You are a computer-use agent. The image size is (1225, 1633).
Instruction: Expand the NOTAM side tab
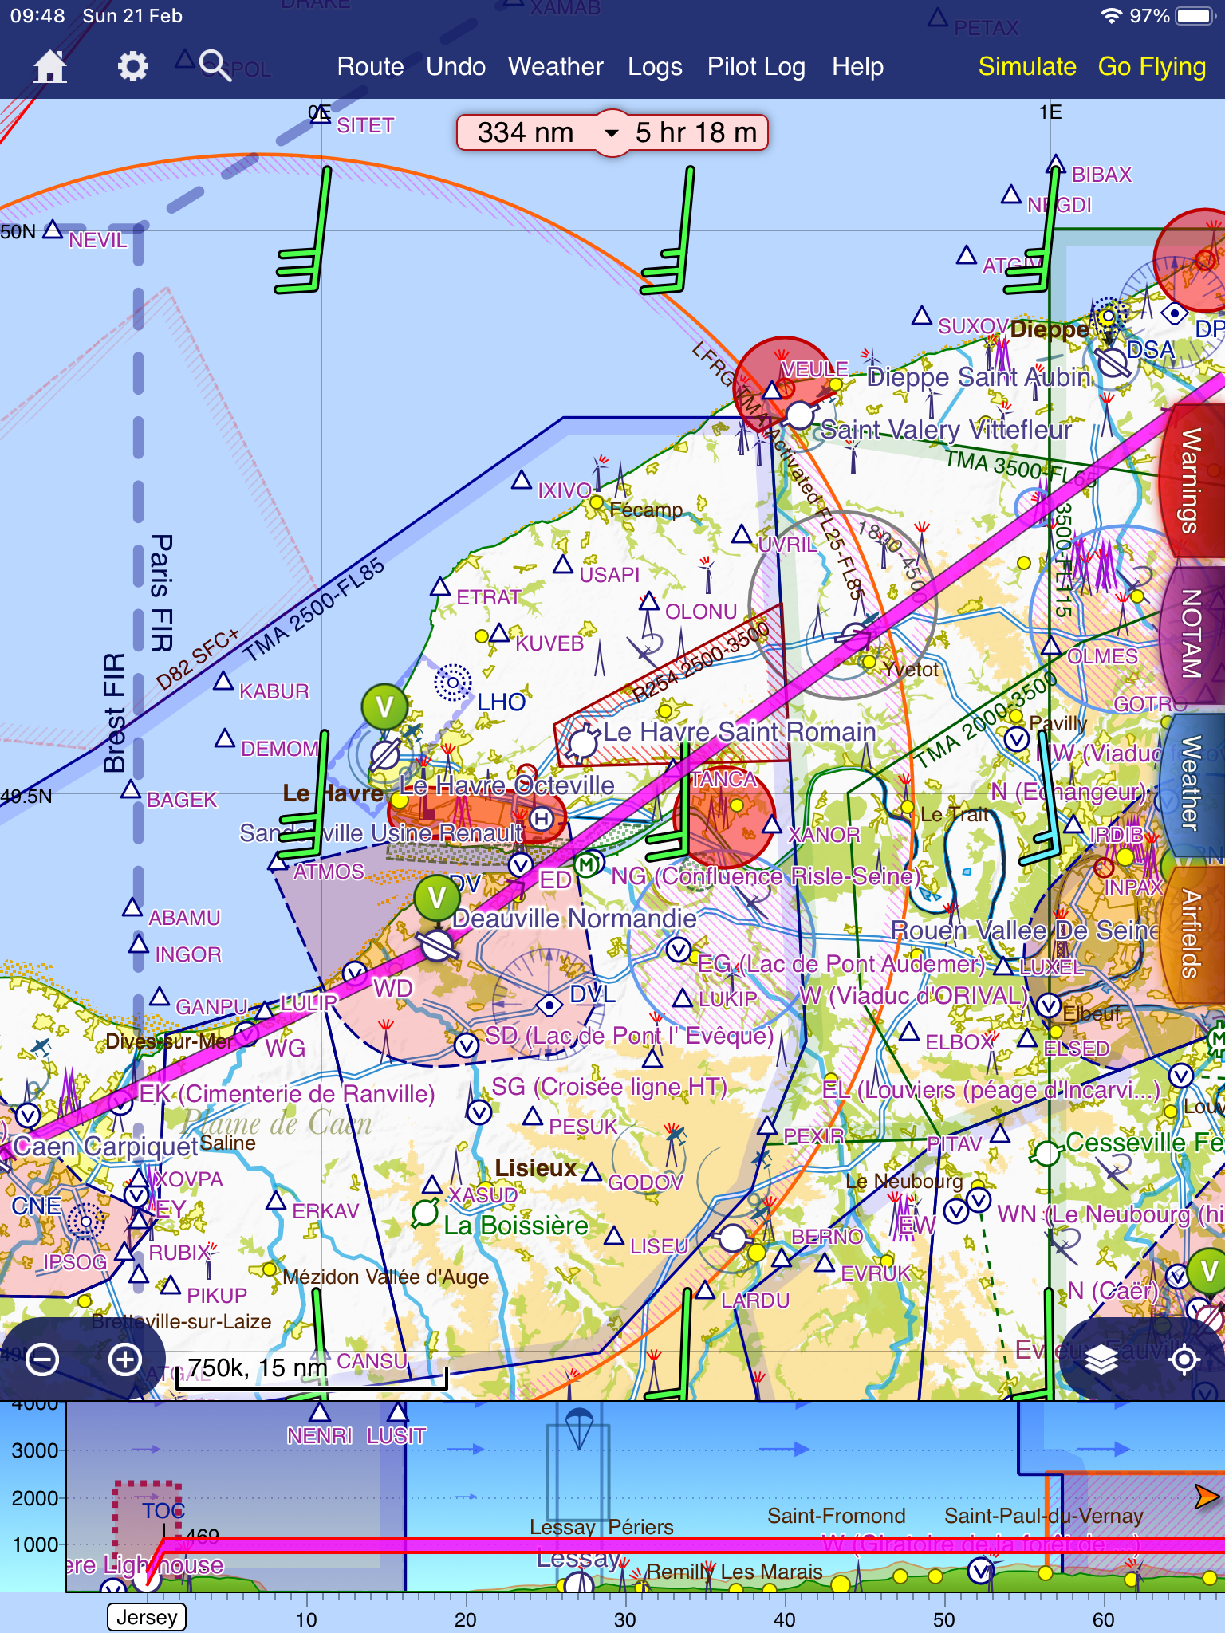tap(1192, 634)
